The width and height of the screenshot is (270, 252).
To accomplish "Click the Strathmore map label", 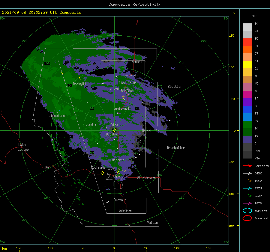I will click(146, 177).
